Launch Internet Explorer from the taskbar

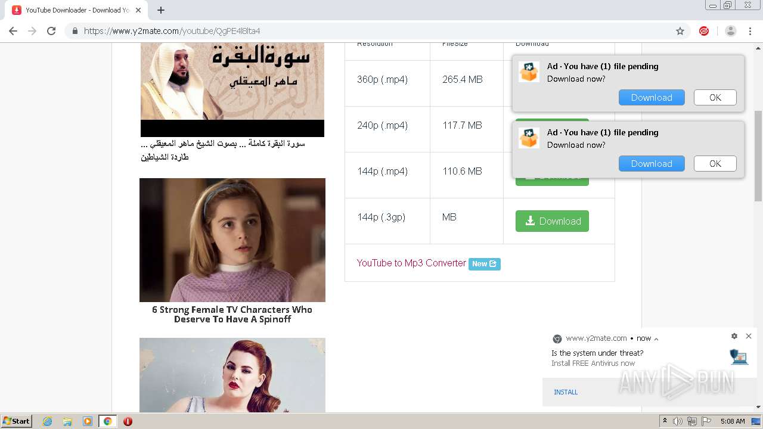click(x=48, y=421)
